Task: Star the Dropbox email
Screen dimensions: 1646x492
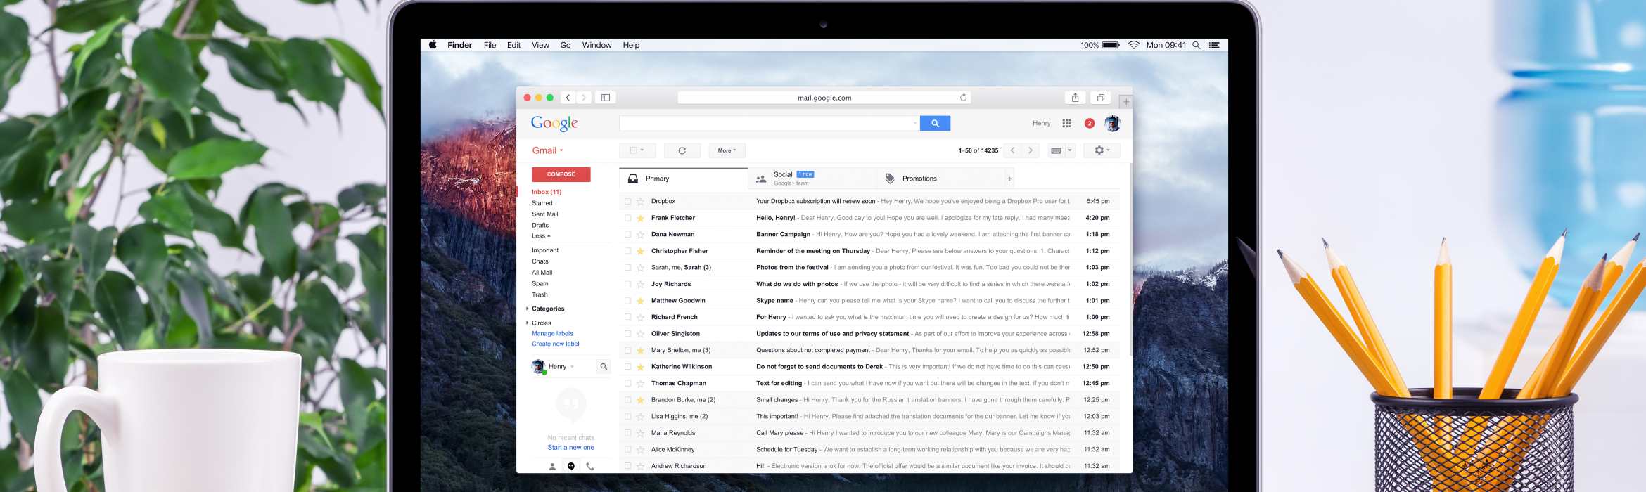Action: pyautogui.click(x=640, y=202)
